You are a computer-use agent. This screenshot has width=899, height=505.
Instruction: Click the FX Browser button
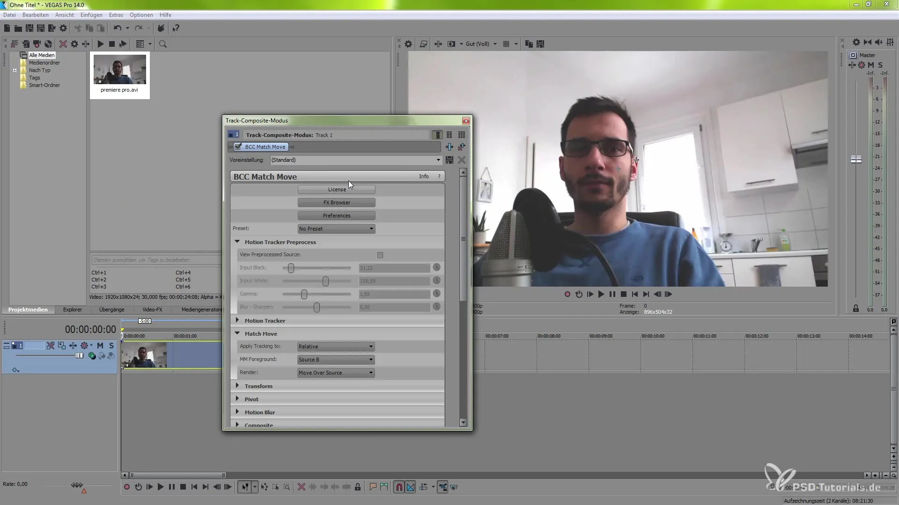336,202
